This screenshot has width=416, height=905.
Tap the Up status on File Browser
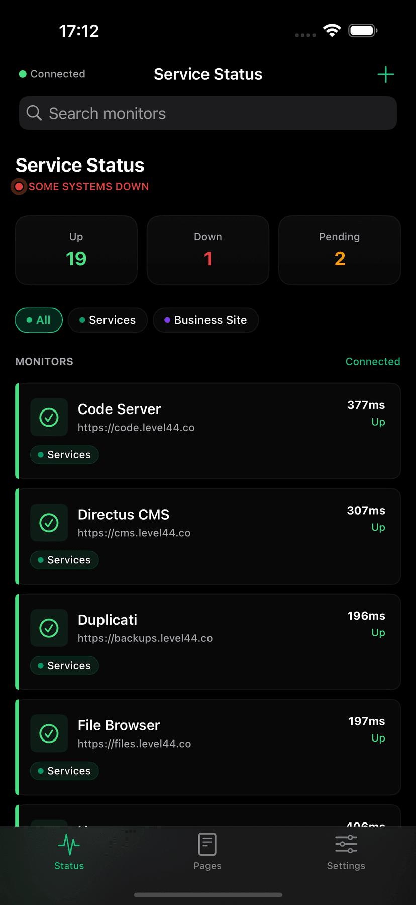tap(378, 738)
